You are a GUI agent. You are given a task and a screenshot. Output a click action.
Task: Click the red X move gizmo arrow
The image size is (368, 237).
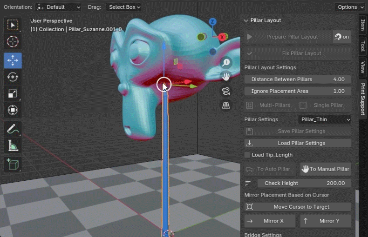coord(188,82)
